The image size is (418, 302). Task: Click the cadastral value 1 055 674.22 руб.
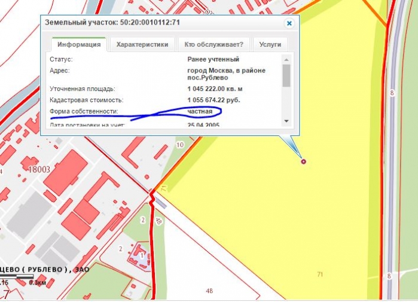point(213,99)
